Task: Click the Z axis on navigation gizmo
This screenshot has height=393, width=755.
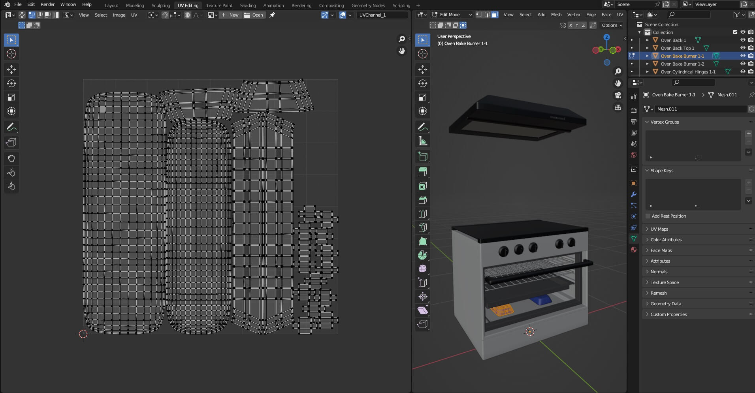Action: click(606, 37)
